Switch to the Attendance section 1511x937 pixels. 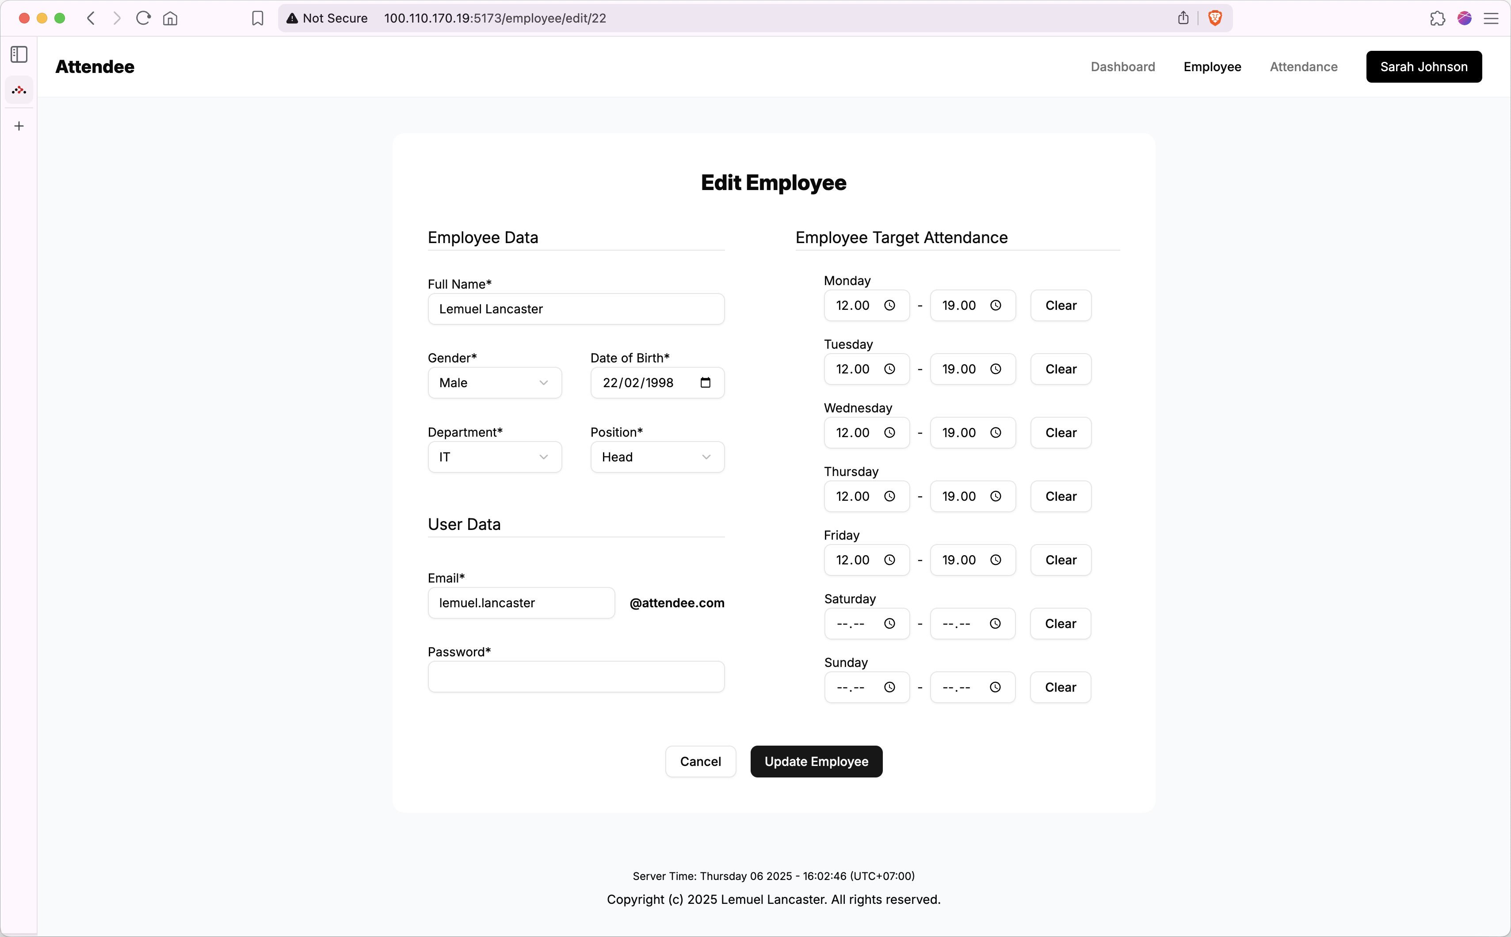(1303, 66)
